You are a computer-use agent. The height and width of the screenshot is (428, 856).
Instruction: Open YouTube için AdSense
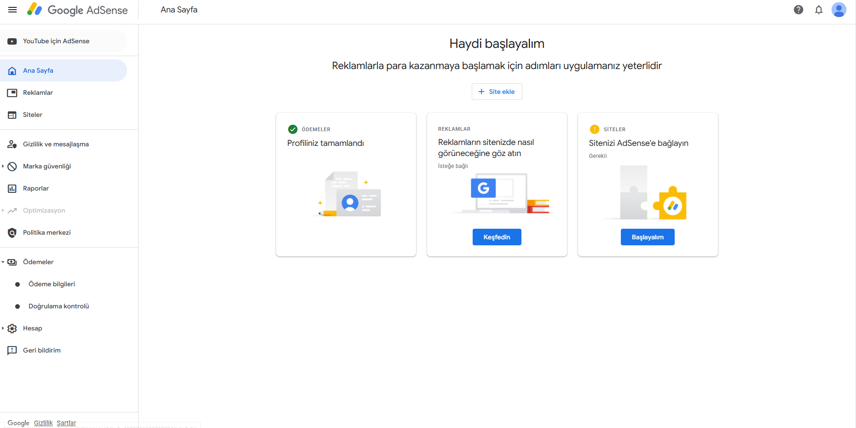pyautogui.click(x=64, y=41)
